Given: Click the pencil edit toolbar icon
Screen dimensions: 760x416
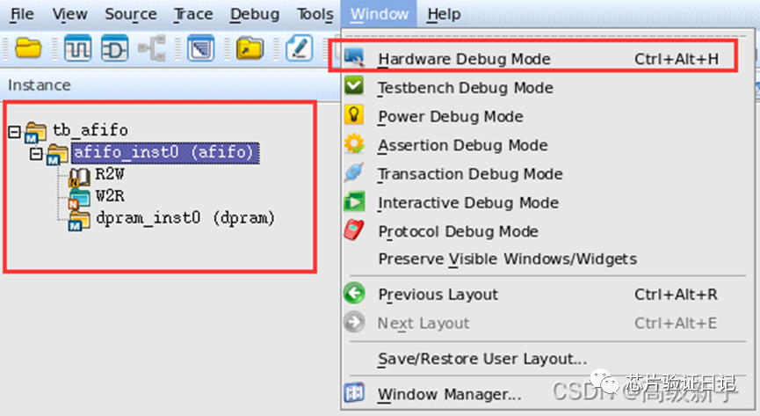Looking at the screenshot, I should [x=299, y=48].
